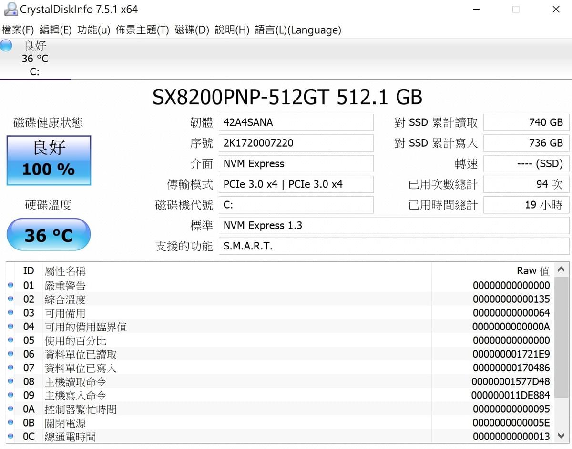Click the blue status orb for drive C:

tap(6, 46)
